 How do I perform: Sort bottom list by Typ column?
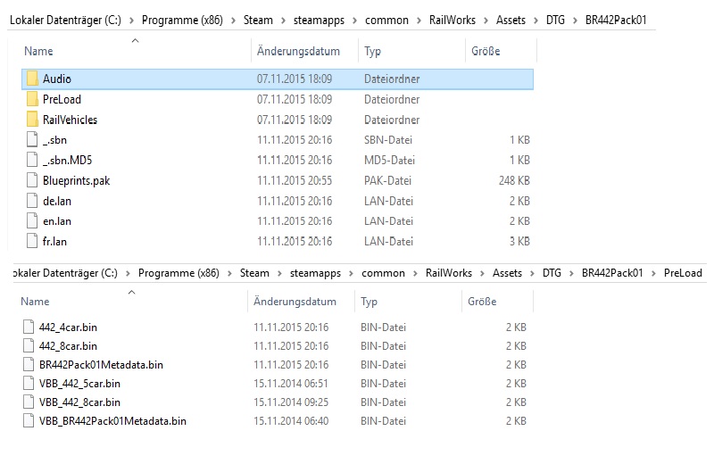pos(369,302)
